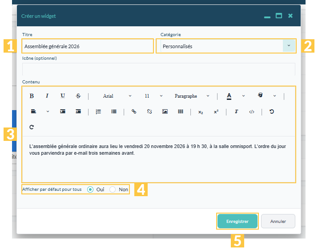This screenshot has height=251, width=318.
Task: Click the Icône (optionnel) input field
Action: [159, 69]
